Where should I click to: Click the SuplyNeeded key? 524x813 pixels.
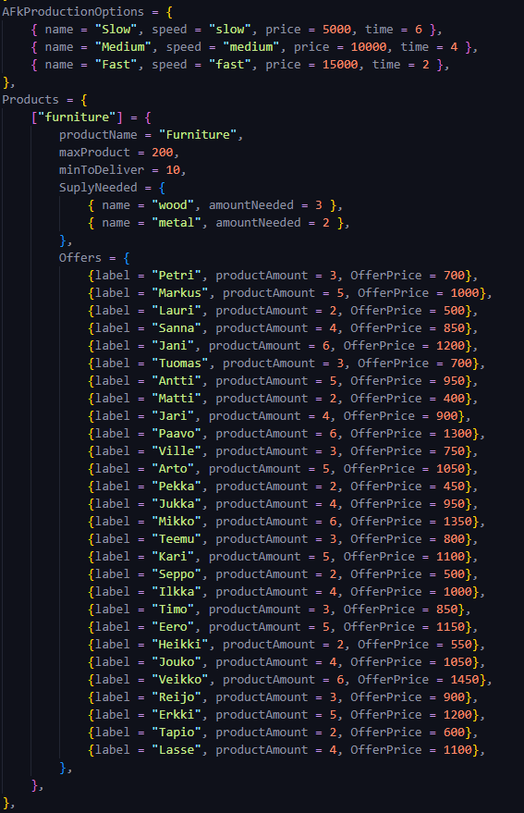98,188
